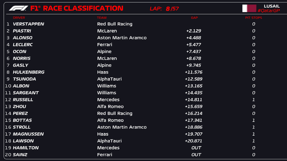Select LAWSON's team AlphaTauri

point(109,141)
